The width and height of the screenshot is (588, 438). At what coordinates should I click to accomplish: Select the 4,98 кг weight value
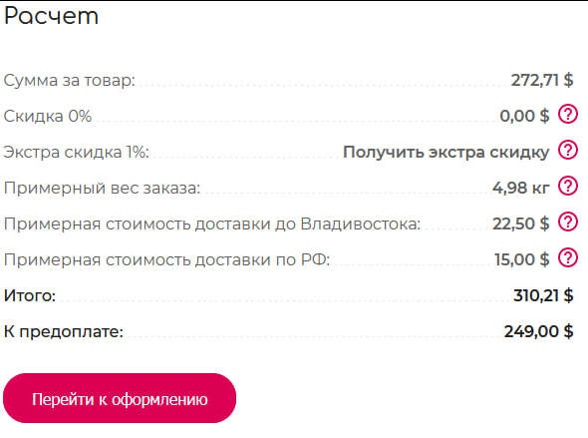521,188
